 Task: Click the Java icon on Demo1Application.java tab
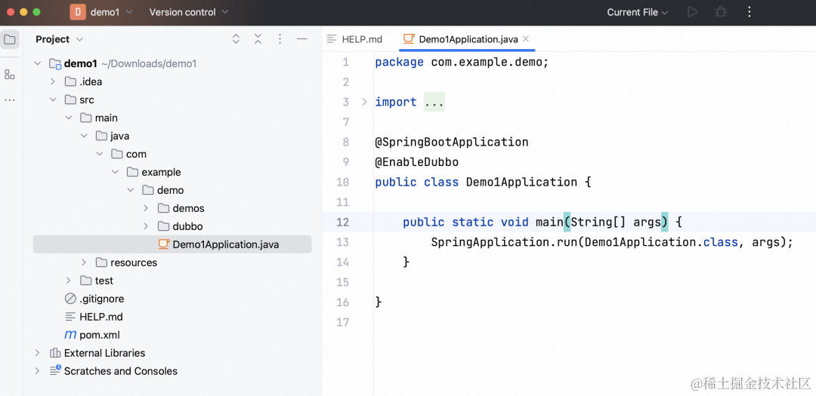(409, 39)
